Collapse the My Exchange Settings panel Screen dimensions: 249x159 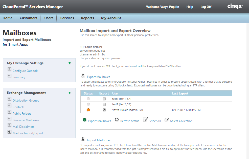tap(70, 63)
